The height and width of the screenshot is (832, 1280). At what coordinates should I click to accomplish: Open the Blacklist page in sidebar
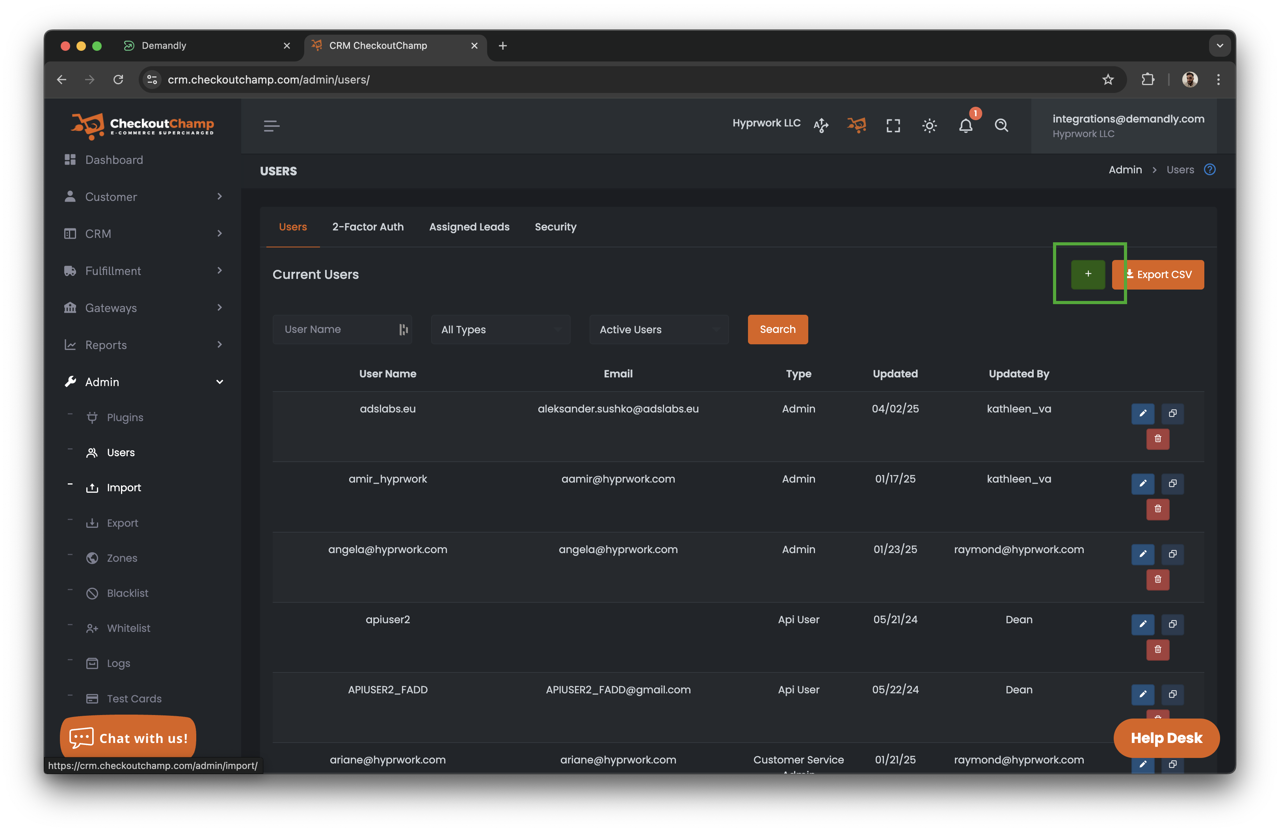127,593
